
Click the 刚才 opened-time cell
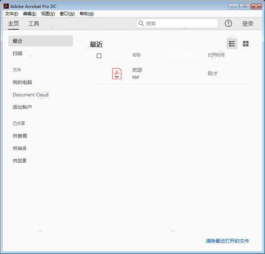(212, 73)
